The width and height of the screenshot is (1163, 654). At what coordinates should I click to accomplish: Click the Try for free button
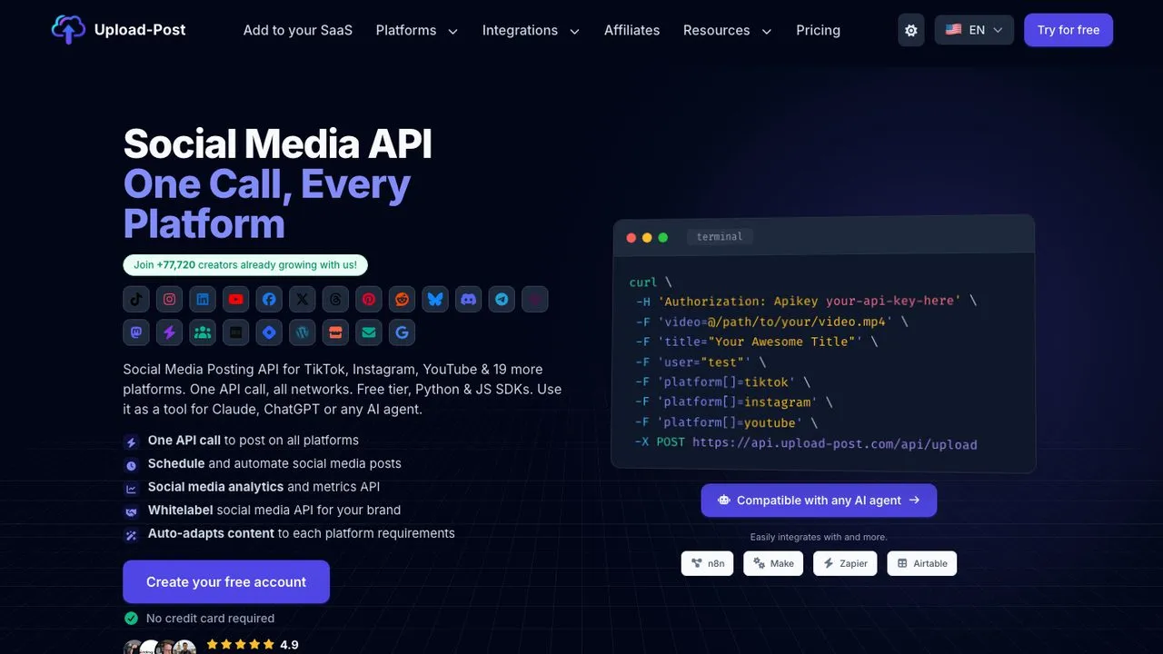point(1069,30)
